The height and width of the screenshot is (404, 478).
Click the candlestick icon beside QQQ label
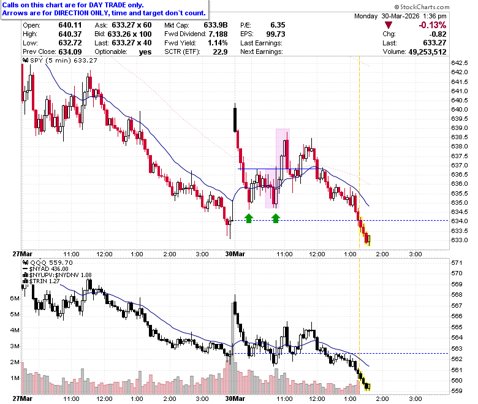click(x=26, y=262)
